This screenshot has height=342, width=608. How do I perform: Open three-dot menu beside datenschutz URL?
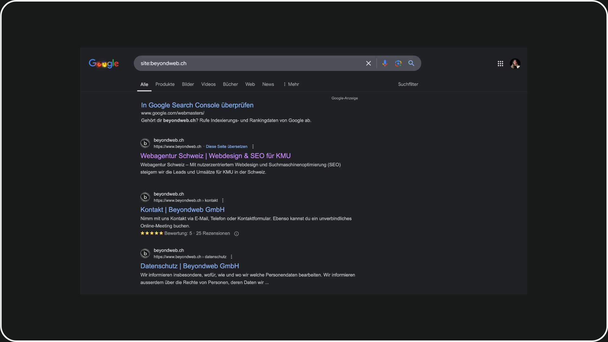[x=231, y=257]
